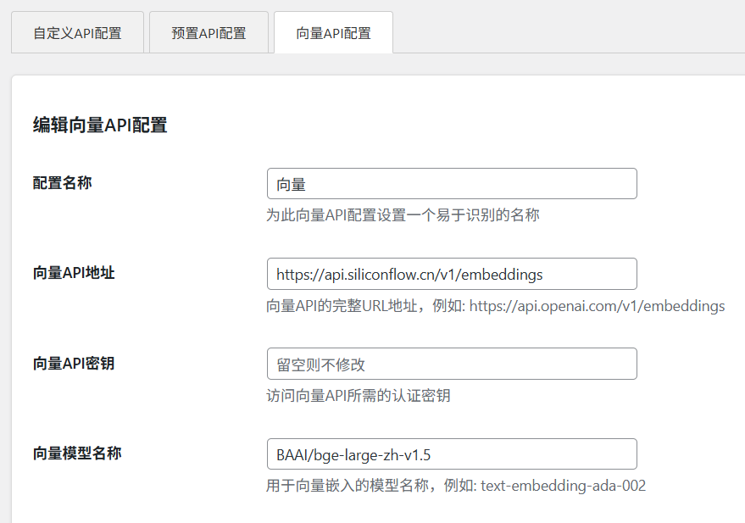Click the 编辑向量API配置 heading

100,125
